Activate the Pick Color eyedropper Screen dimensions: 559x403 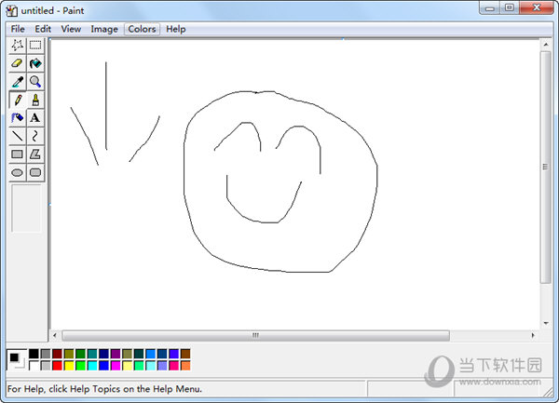pos(17,82)
